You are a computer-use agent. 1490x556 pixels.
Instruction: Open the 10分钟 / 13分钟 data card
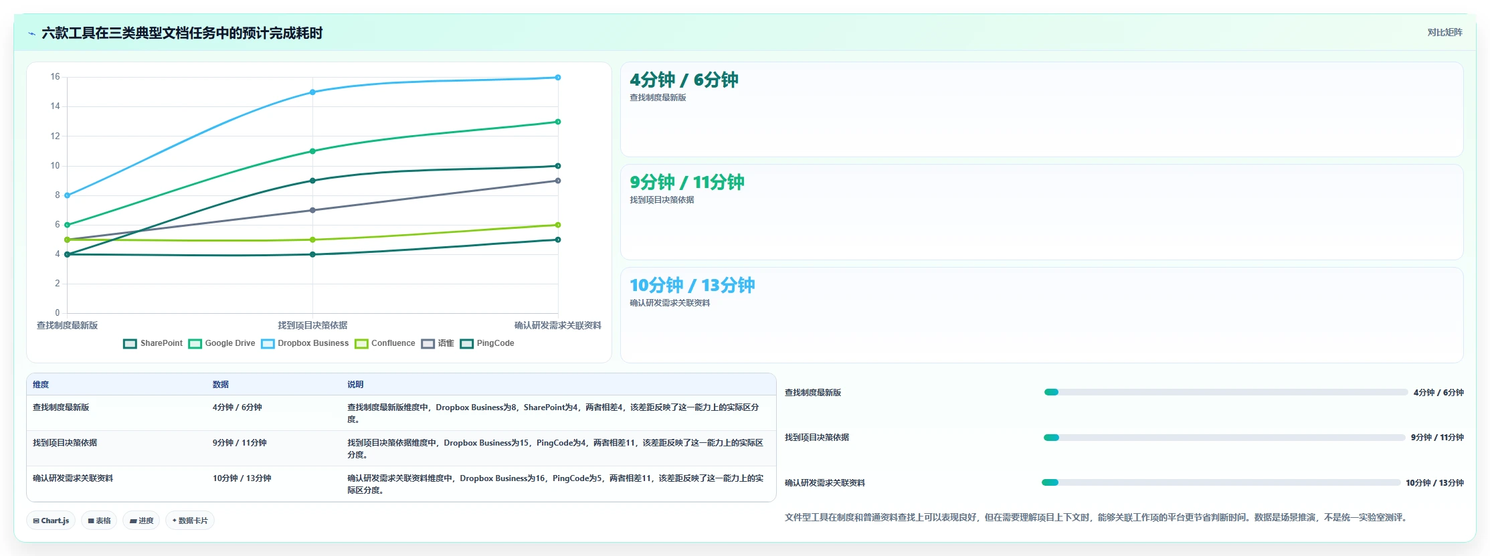pyautogui.click(x=1042, y=315)
